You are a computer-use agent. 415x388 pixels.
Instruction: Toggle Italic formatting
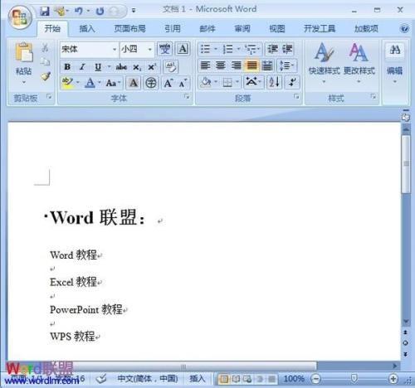coord(82,67)
